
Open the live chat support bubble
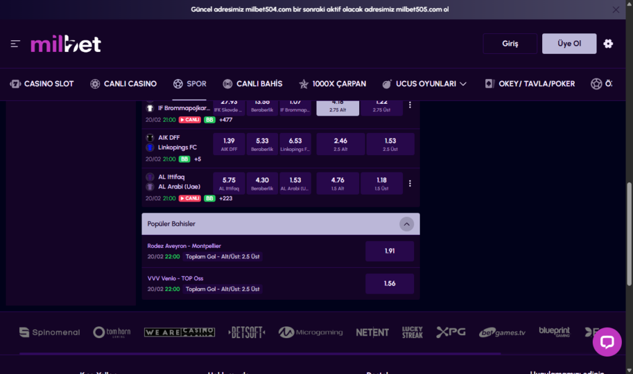pyautogui.click(x=607, y=342)
